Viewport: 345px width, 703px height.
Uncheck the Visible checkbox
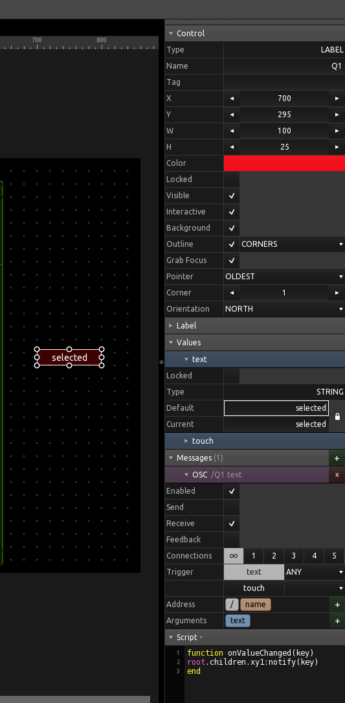[x=232, y=195]
